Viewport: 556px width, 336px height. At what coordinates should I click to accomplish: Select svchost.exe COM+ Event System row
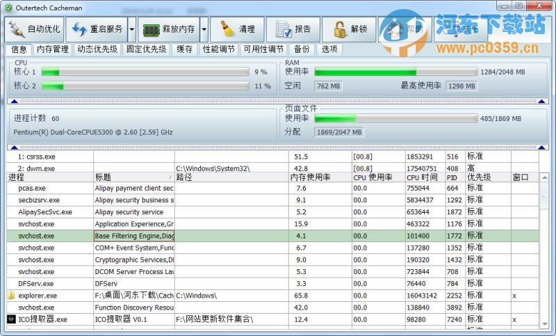point(272,248)
